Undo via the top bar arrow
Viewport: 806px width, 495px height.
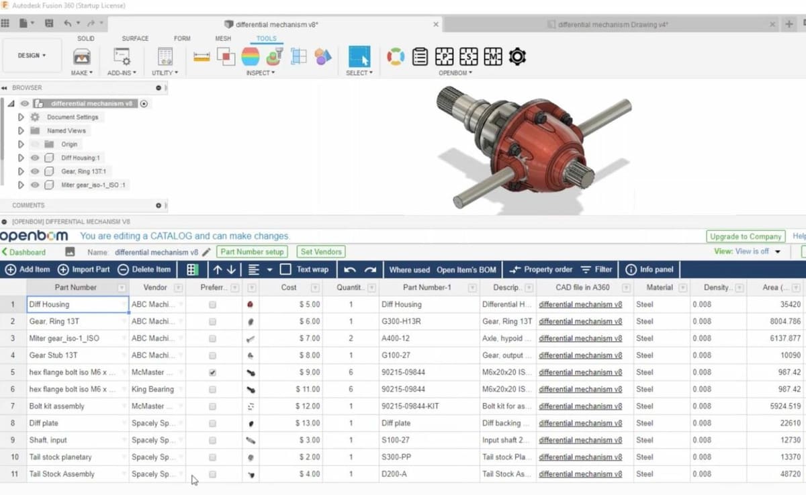coord(68,24)
